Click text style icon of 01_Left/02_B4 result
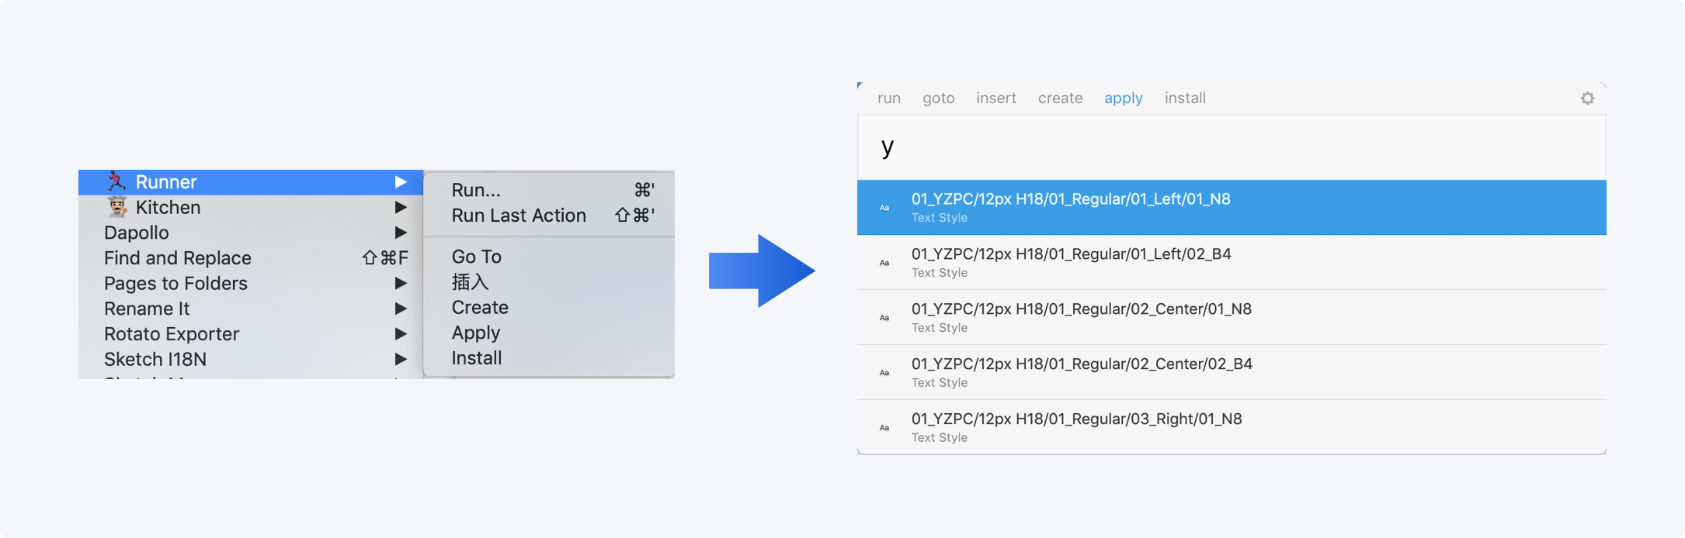1685x538 pixels. [884, 263]
